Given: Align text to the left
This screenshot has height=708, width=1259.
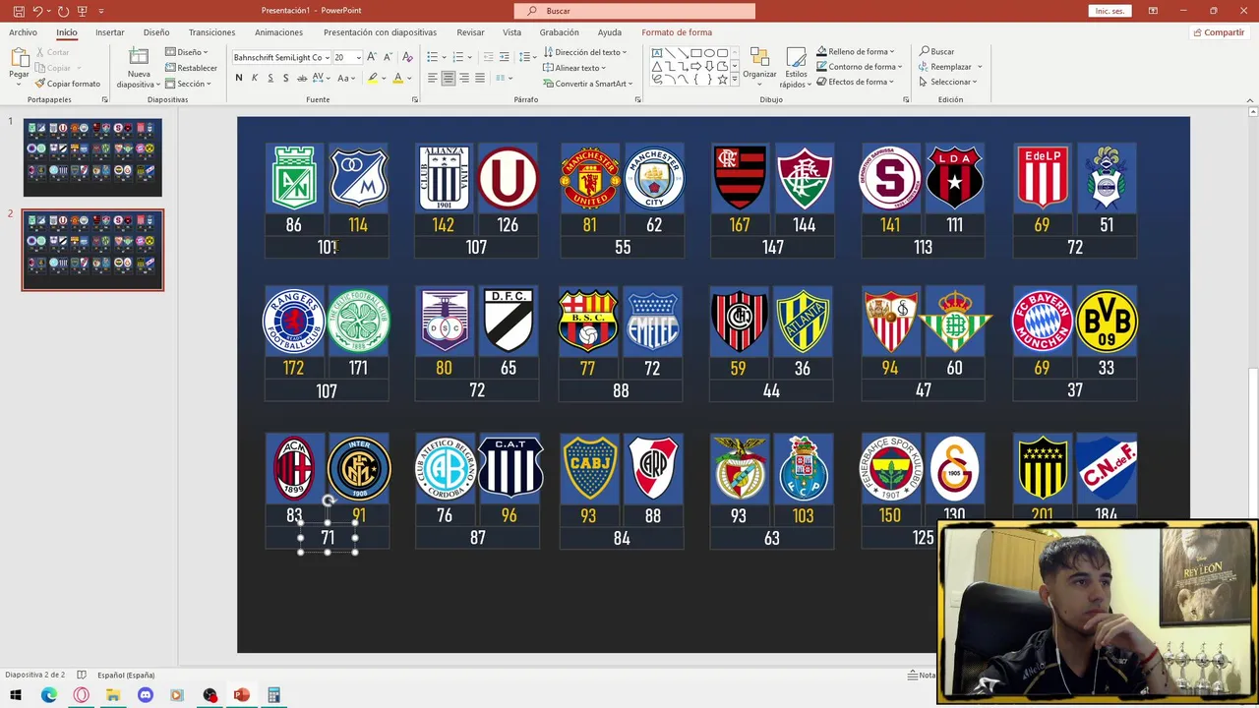Looking at the screenshot, I should [x=432, y=78].
